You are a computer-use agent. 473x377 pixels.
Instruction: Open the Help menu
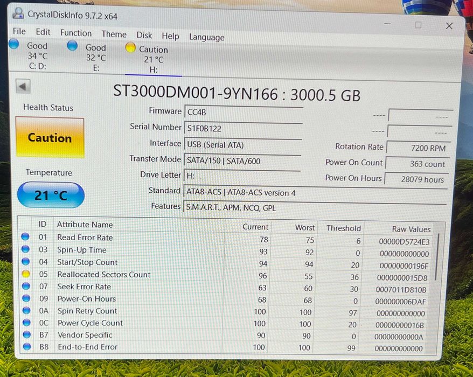(x=170, y=36)
